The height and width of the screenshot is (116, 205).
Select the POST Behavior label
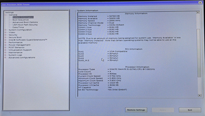[16, 47]
